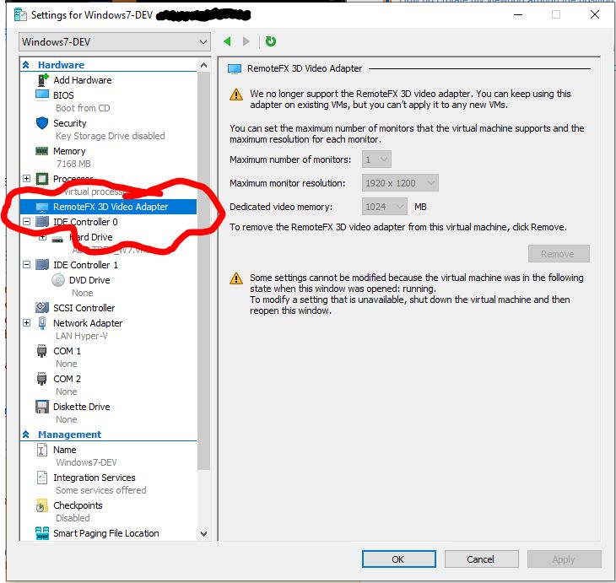Click "None" under COM 2
The height and width of the screenshot is (583, 616).
[67, 391]
